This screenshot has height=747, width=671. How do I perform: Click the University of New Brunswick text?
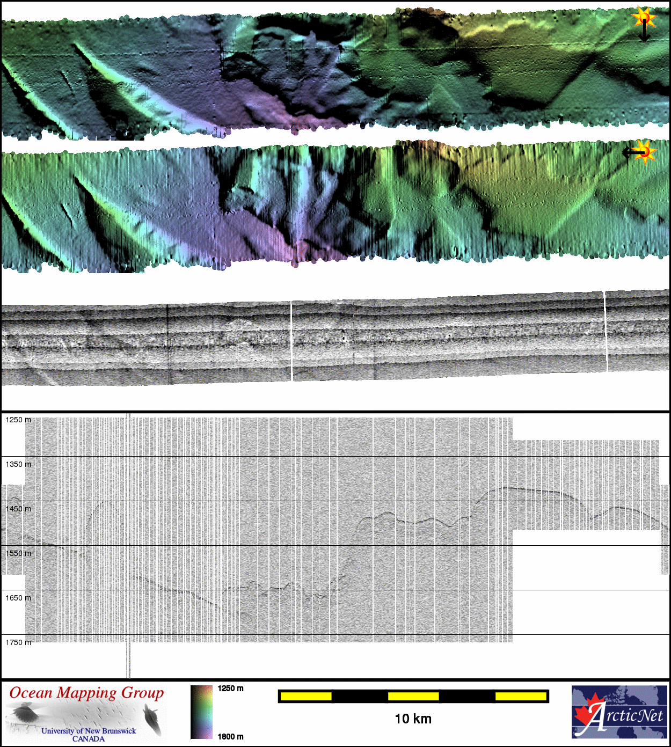89,731
